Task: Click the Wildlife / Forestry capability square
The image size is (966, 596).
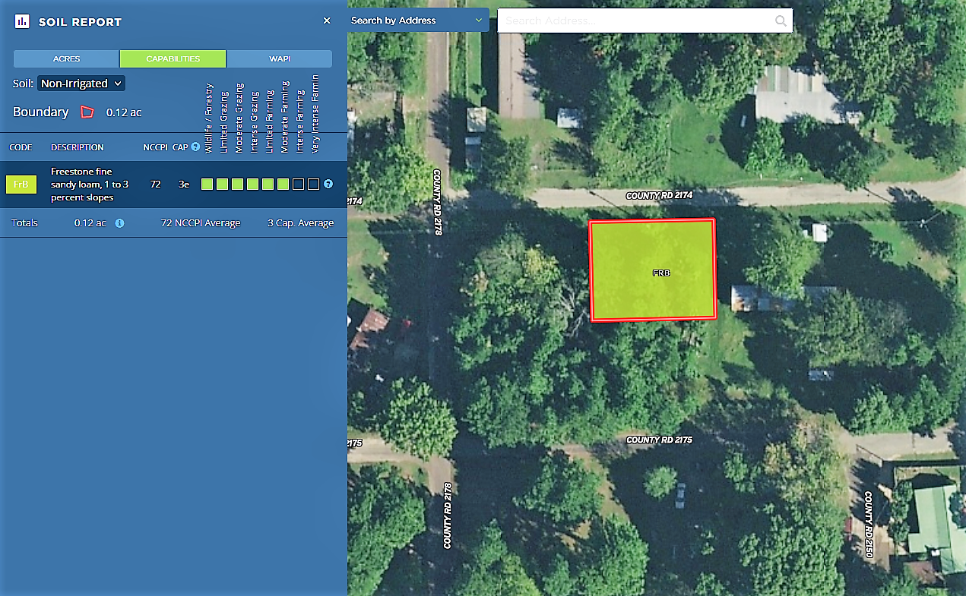Action: 207,184
